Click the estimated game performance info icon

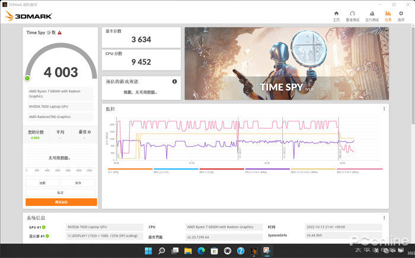point(174,81)
